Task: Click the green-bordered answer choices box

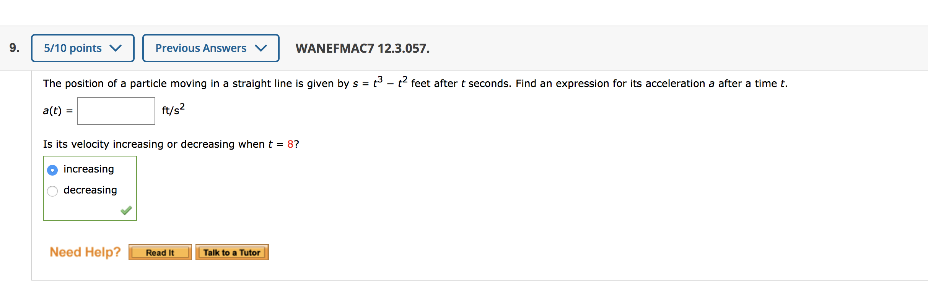Action: 90,188
